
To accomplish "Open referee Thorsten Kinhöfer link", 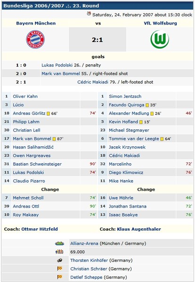I will click(x=89, y=260).
